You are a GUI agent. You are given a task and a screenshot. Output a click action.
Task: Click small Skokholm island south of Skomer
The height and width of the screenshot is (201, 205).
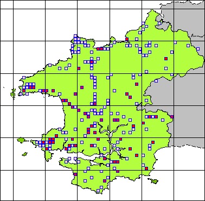(24, 154)
